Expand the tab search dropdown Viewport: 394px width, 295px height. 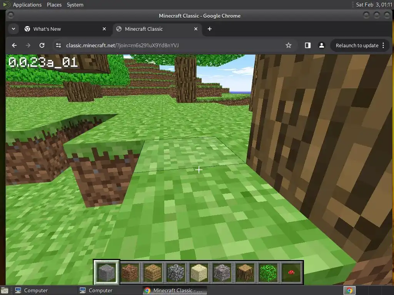(13, 29)
